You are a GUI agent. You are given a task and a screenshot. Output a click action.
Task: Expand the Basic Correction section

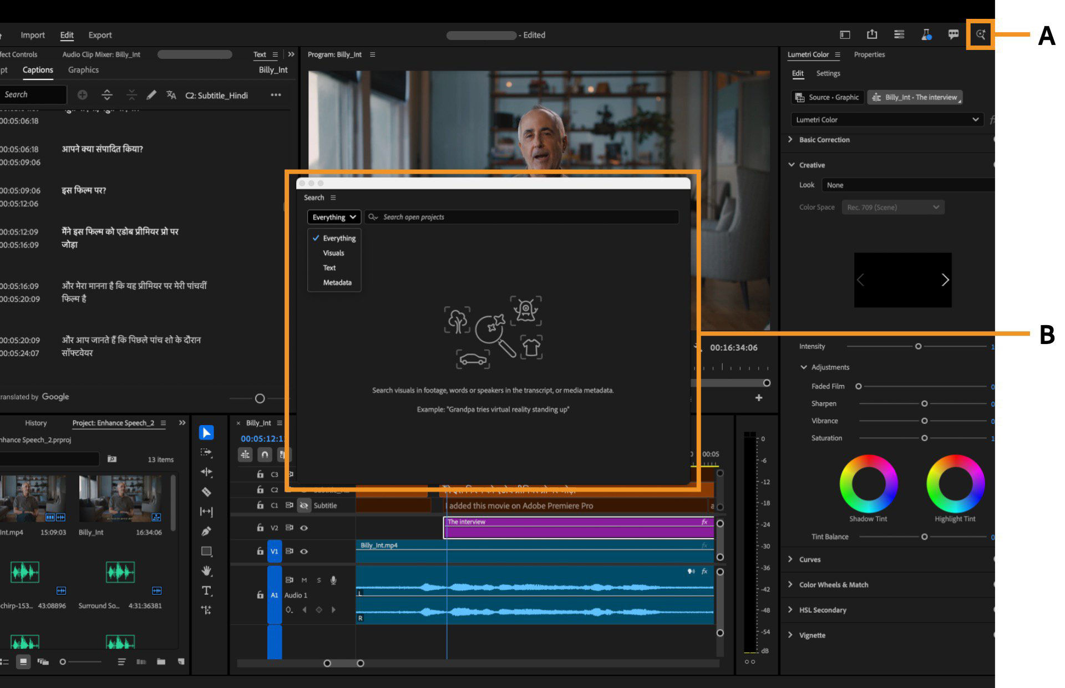[790, 140]
